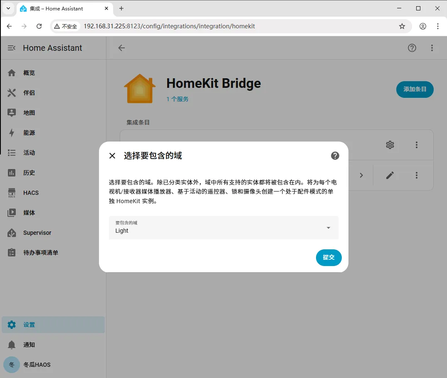Click the chart icon beside 历史
Screen dimensions: 447x378
11,173
